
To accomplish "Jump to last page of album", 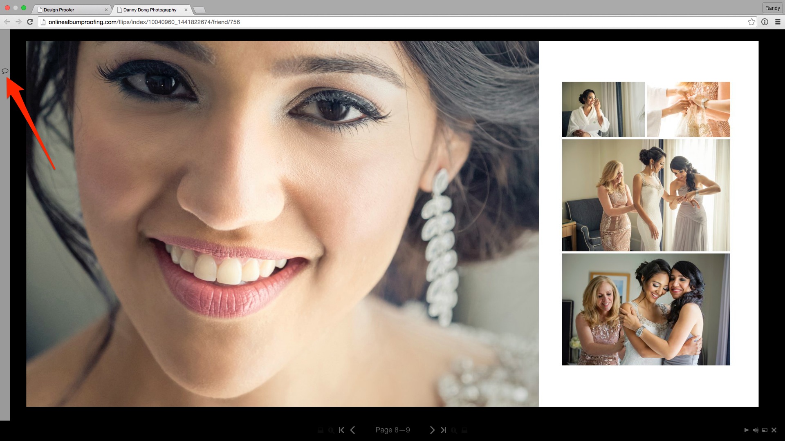I will coord(443,430).
